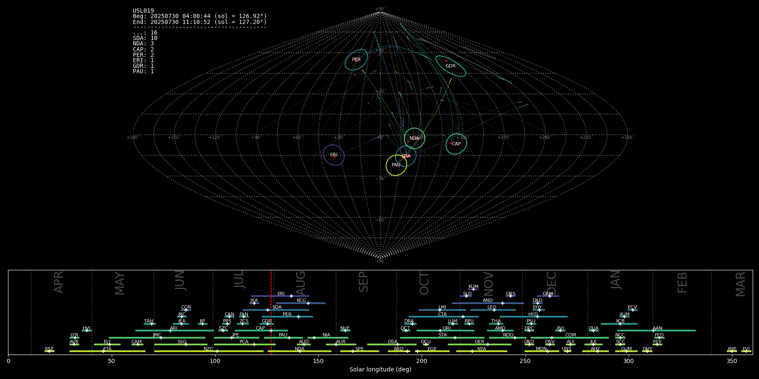759x379 pixels.
Task: Select the GDR radiant ellipse on sky map
Action: pos(451,66)
